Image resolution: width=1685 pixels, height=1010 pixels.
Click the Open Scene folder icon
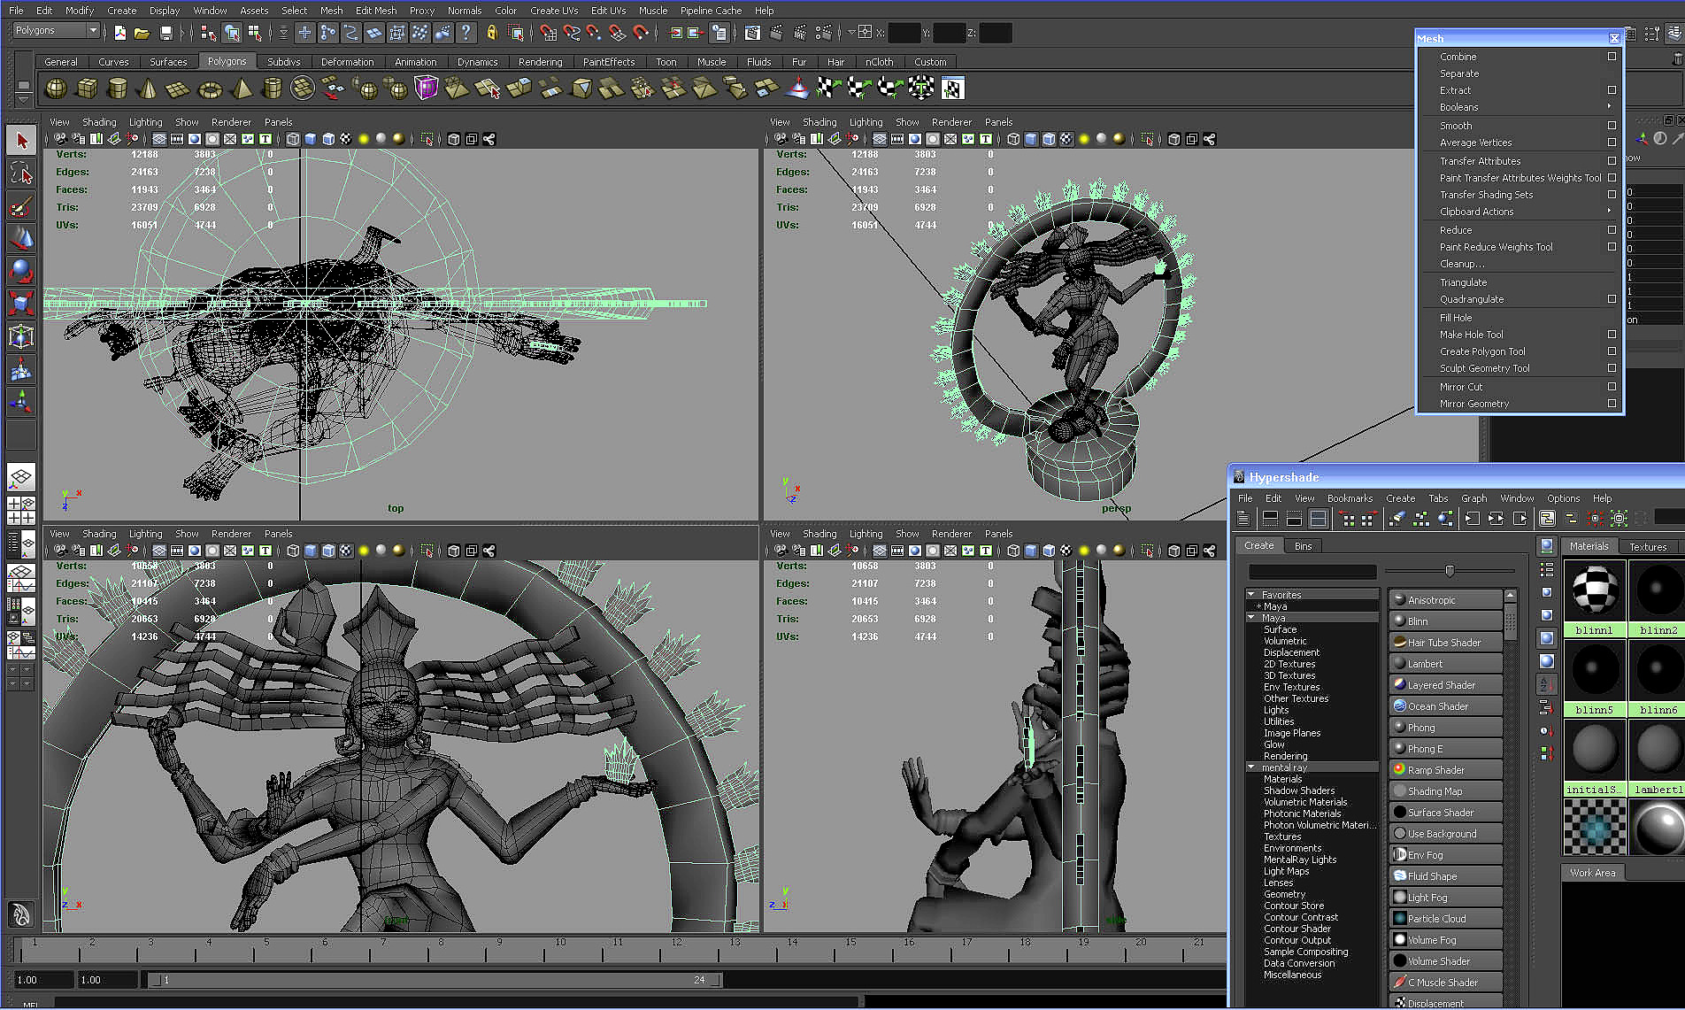point(142,33)
